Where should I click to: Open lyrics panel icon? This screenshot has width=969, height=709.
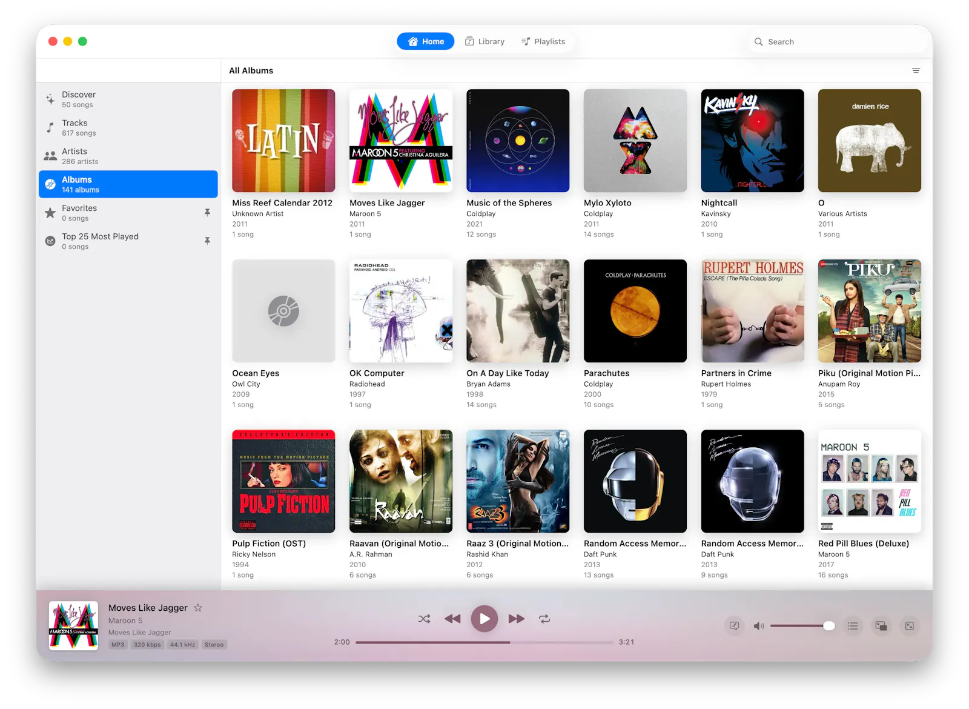[x=734, y=626]
